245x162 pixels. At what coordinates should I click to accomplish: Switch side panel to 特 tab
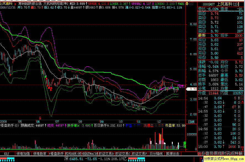click(x=236, y=153)
